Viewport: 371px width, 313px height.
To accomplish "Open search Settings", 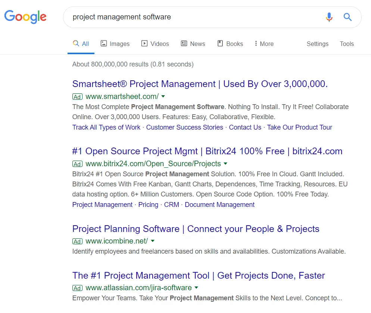I will 318,44.
